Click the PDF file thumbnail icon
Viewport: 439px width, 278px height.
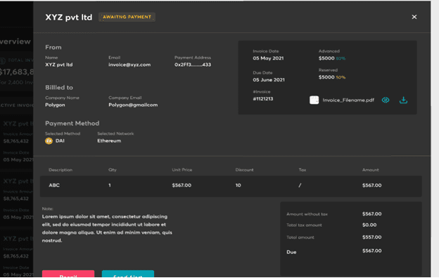click(314, 100)
